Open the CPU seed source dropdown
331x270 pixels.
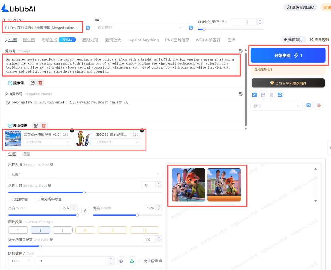[x=20, y=261]
